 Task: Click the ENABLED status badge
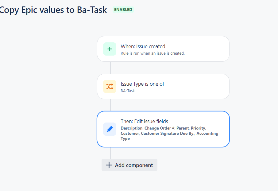123,10
